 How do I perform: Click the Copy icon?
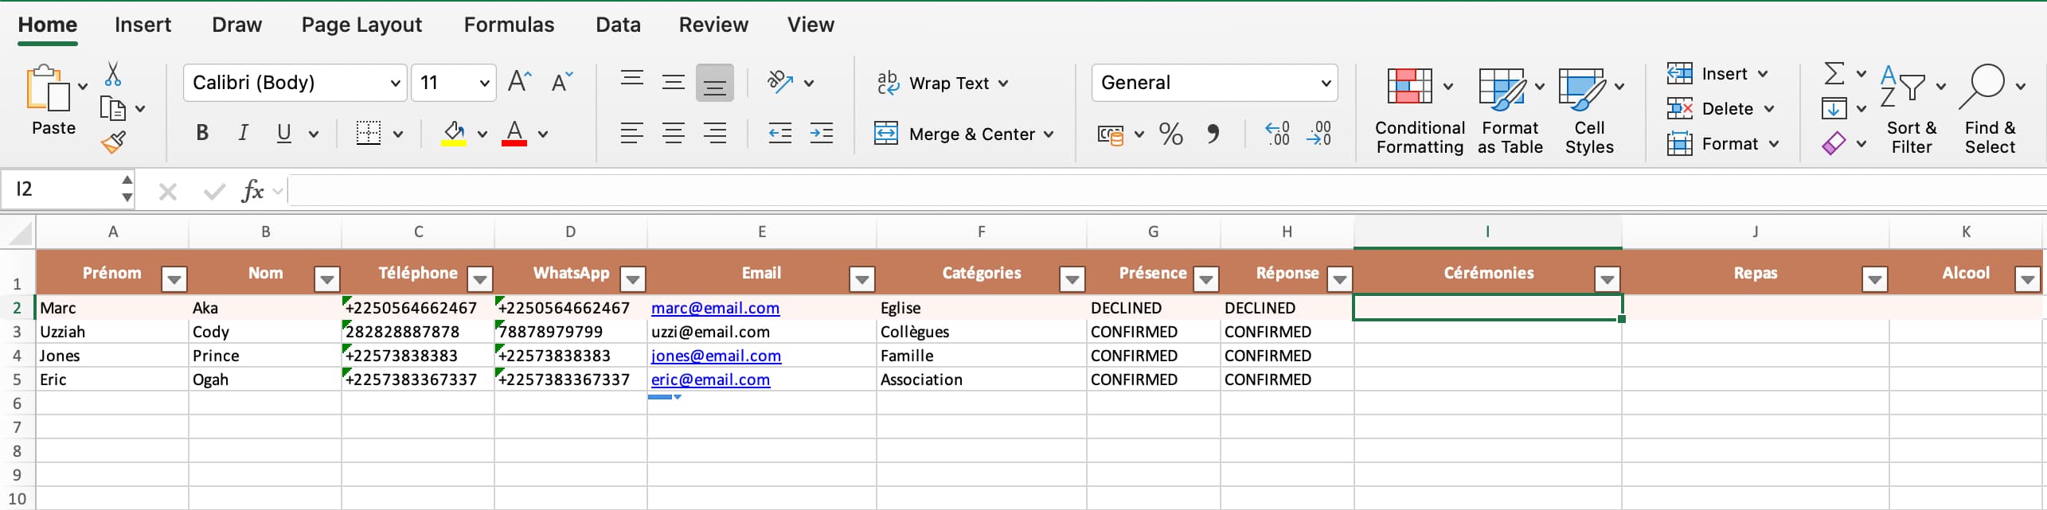(x=113, y=108)
